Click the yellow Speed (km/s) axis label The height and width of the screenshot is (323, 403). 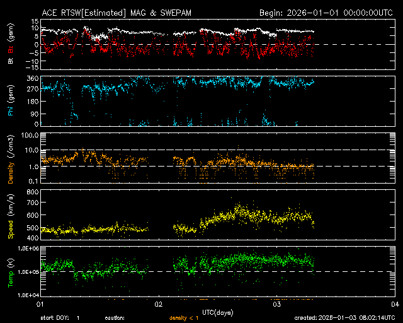pyautogui.click(x=10, y=216)
